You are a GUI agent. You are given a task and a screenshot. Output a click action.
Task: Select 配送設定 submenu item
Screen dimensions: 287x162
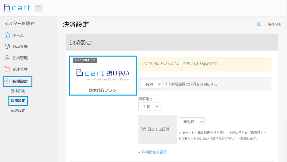(x=18, y=110)
